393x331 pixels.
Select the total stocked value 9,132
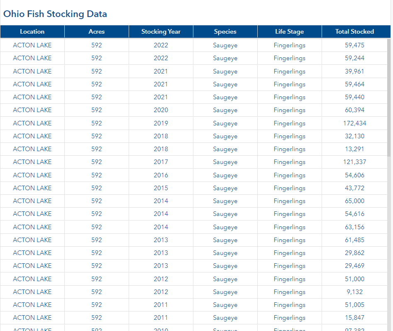(354, 292)
